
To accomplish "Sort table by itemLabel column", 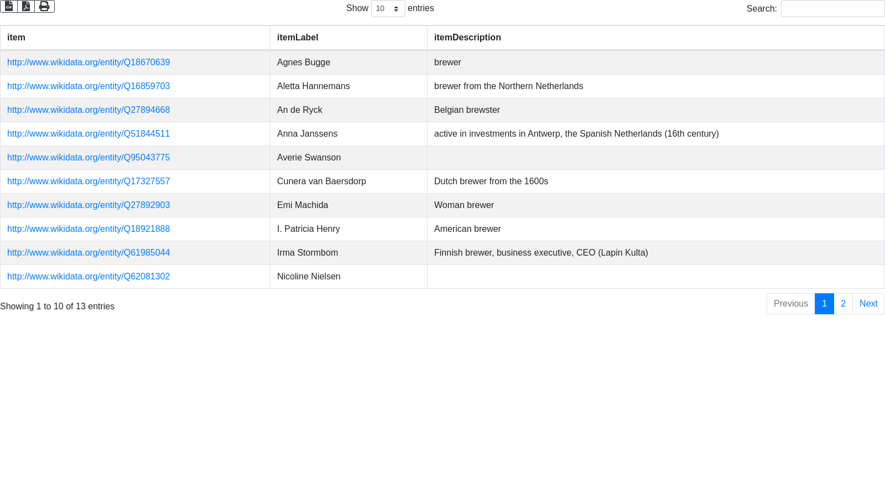I will tap(298, 38).
